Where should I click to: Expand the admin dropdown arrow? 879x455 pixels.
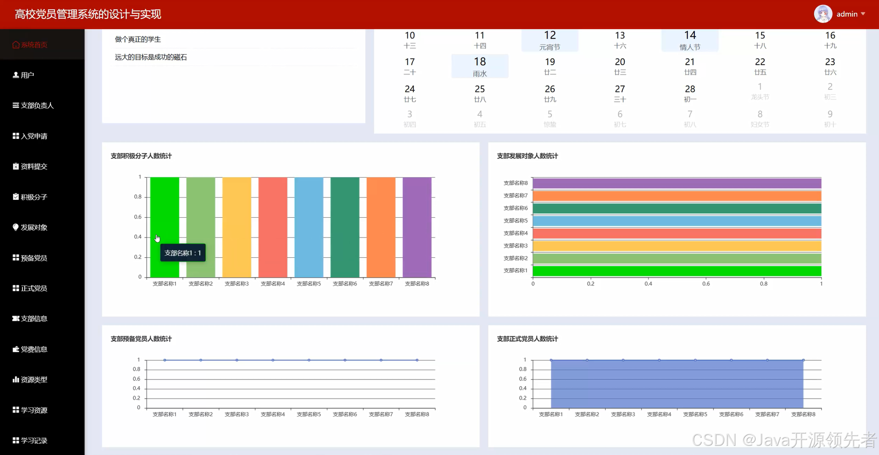(863, 14)
